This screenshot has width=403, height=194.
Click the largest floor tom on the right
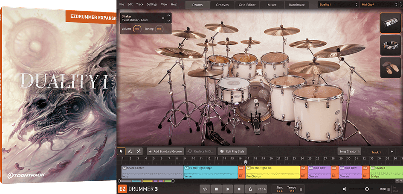318,113
